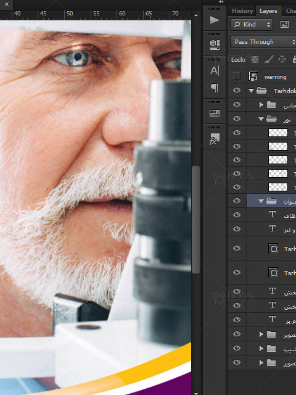Select the warning layer name

pos(275,77)
